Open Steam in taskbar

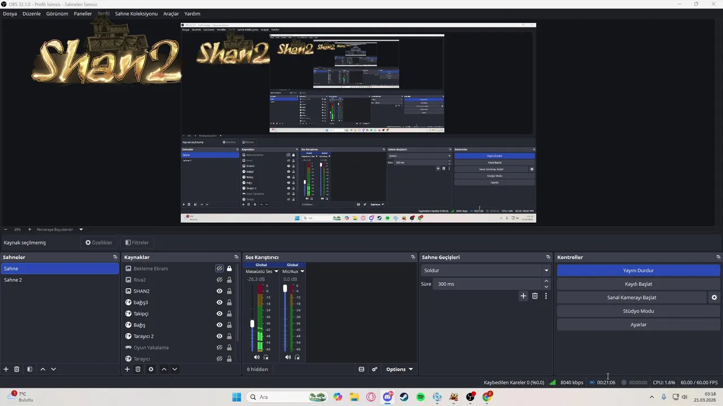[x=404, y=397]
